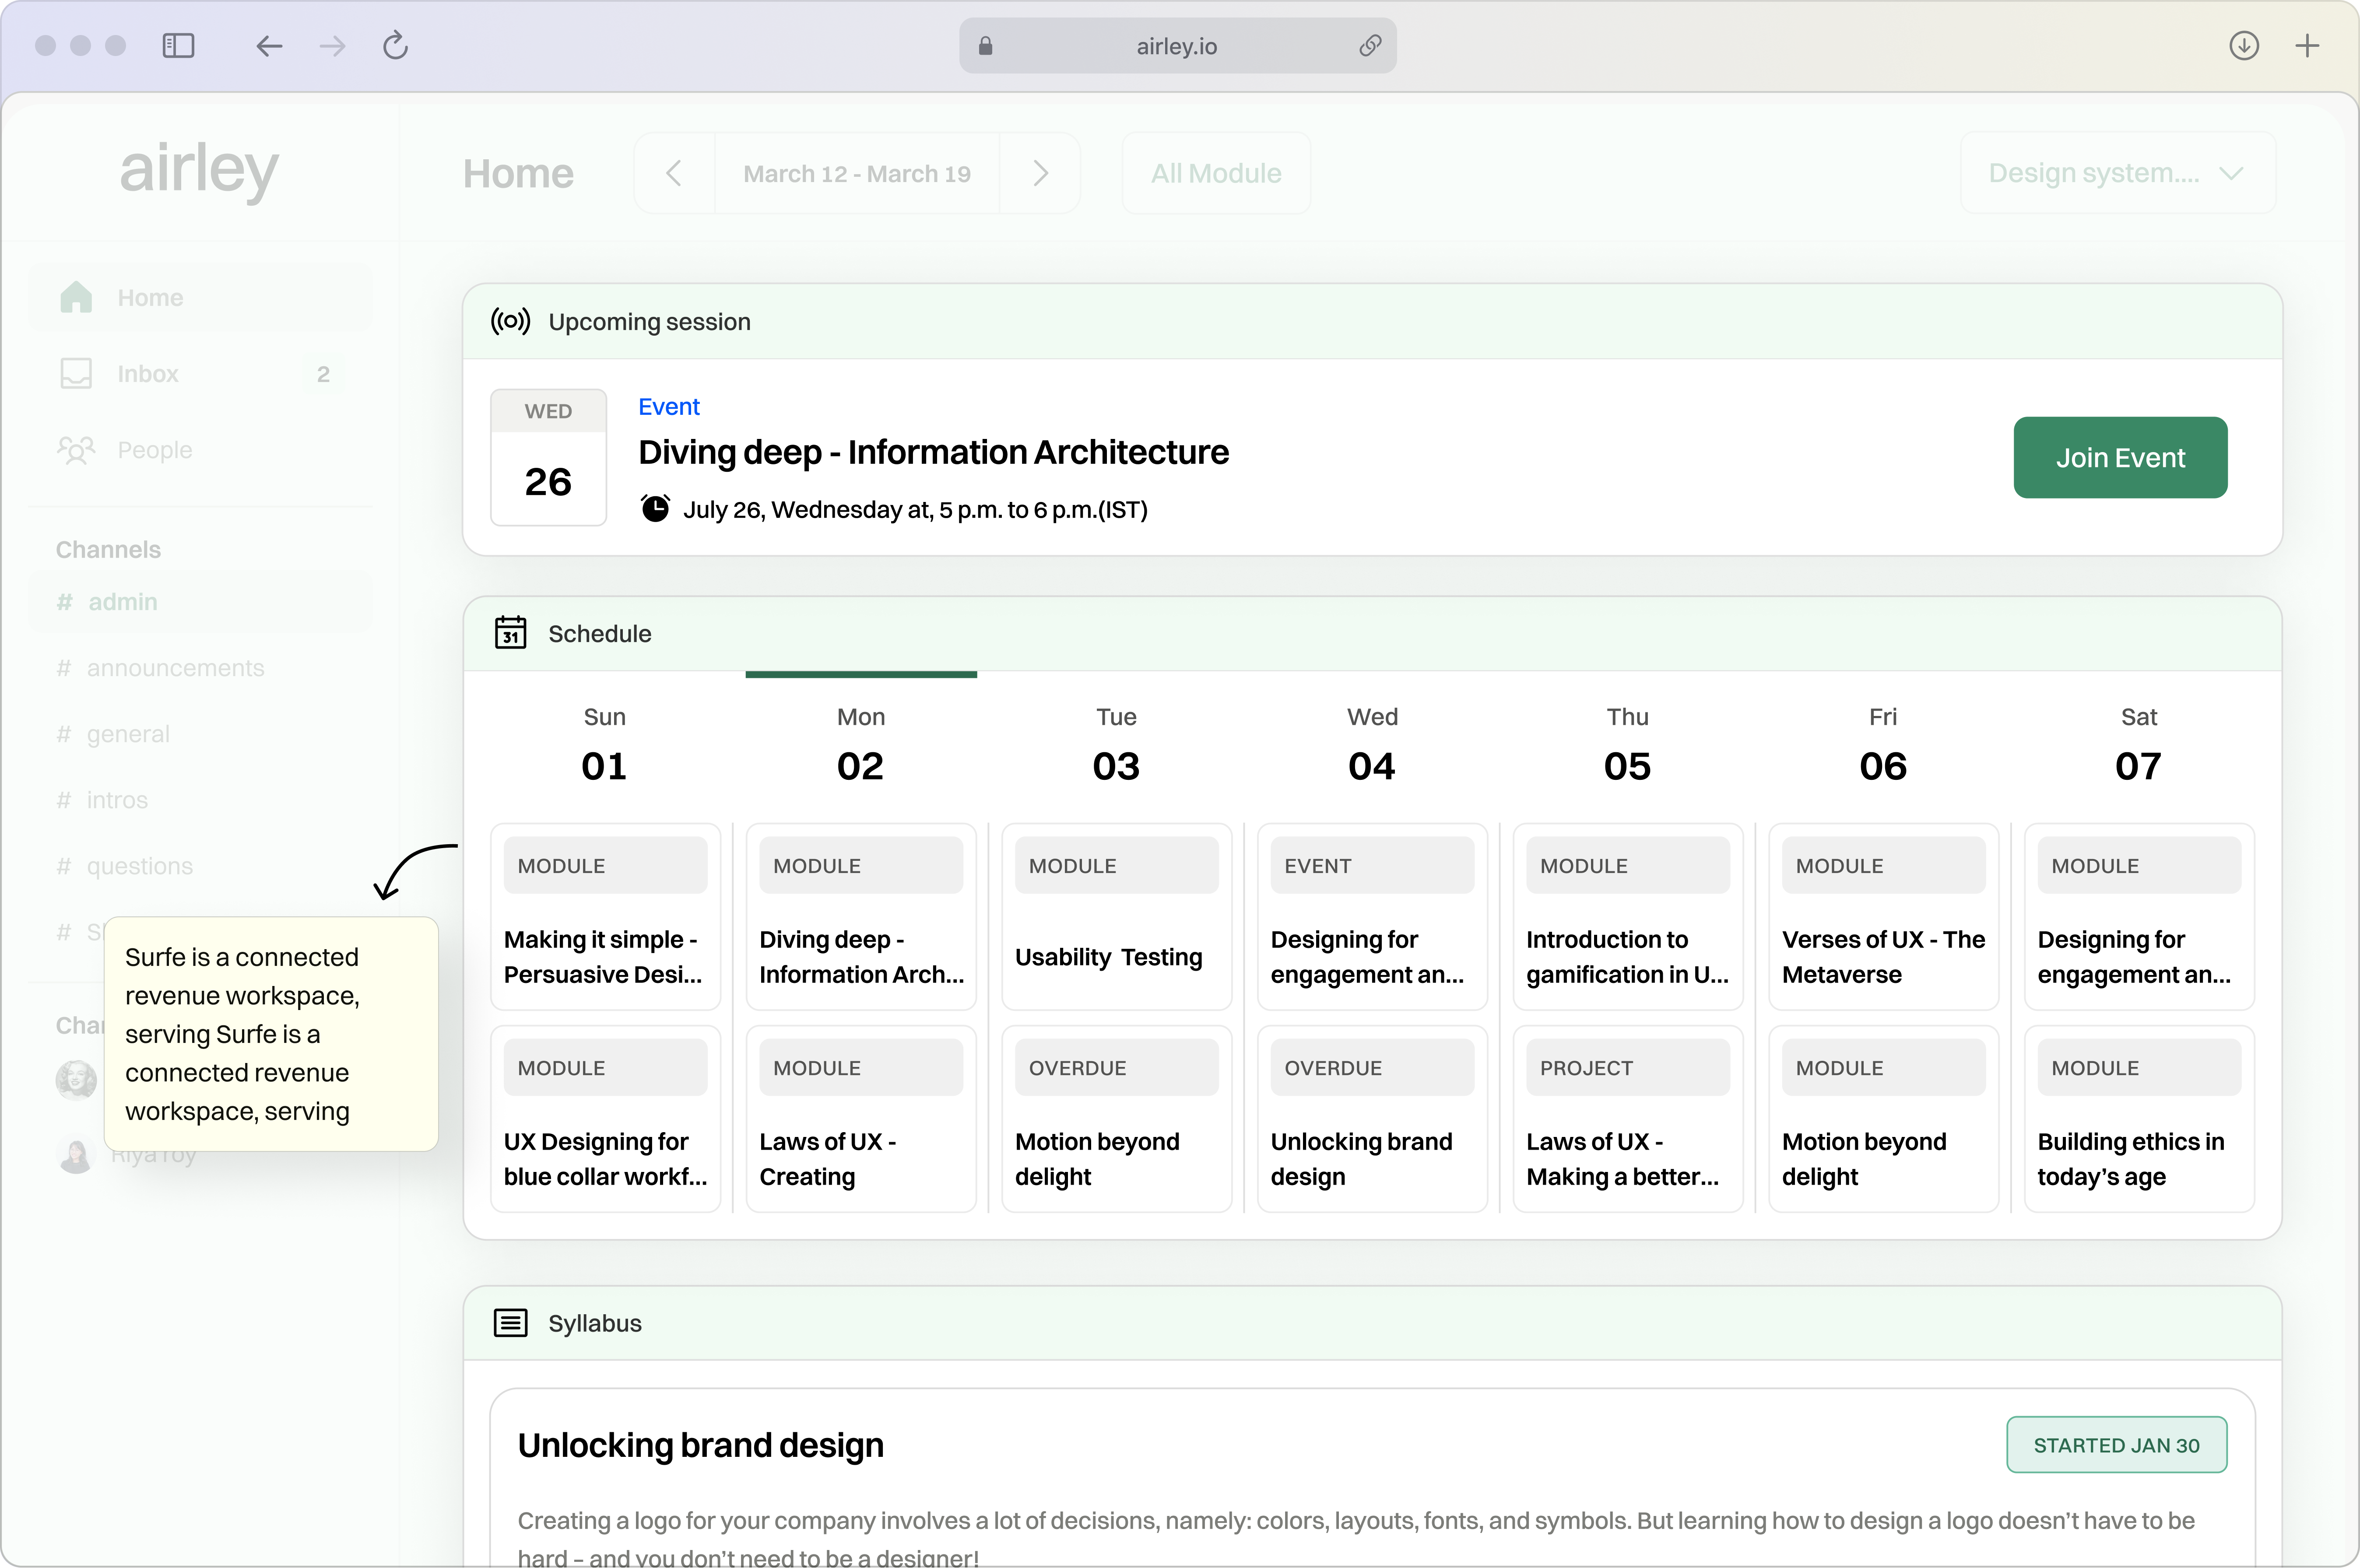The width and height of the screenshot is (2360, 1568).
Task: Open browser downloads icon
Action: click(x=2244, y=46)
